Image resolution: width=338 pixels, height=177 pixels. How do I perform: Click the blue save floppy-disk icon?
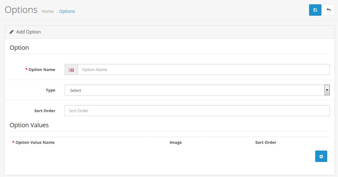coord(315,10)
